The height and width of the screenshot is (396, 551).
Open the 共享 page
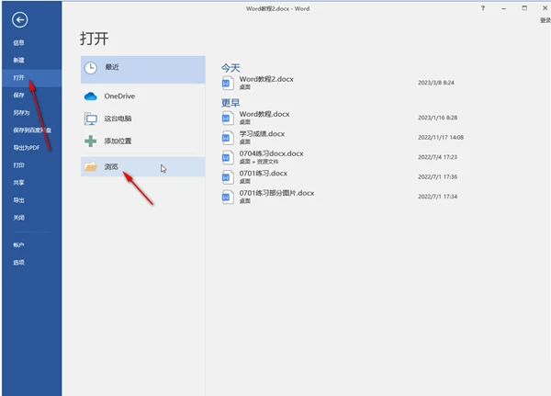pyautogui.click(x=31, y=183)
